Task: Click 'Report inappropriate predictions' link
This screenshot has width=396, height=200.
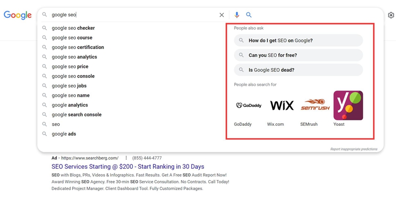Action: (354, 149)
